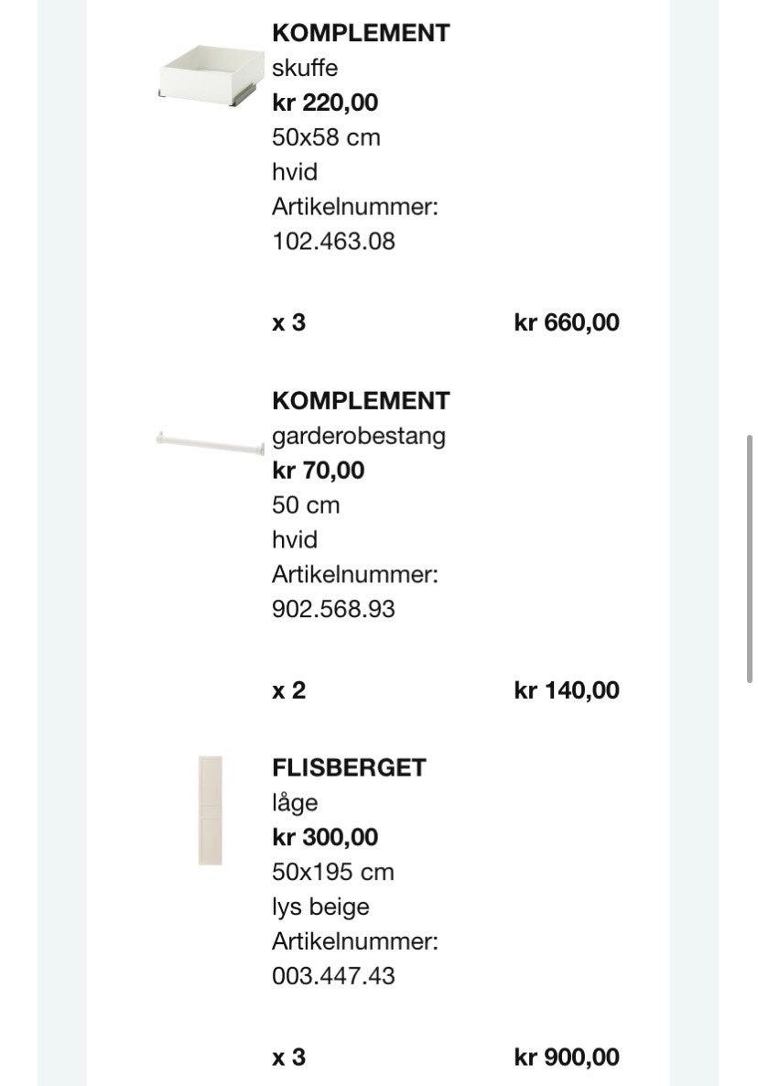Click article number 003.447.43

333,976
